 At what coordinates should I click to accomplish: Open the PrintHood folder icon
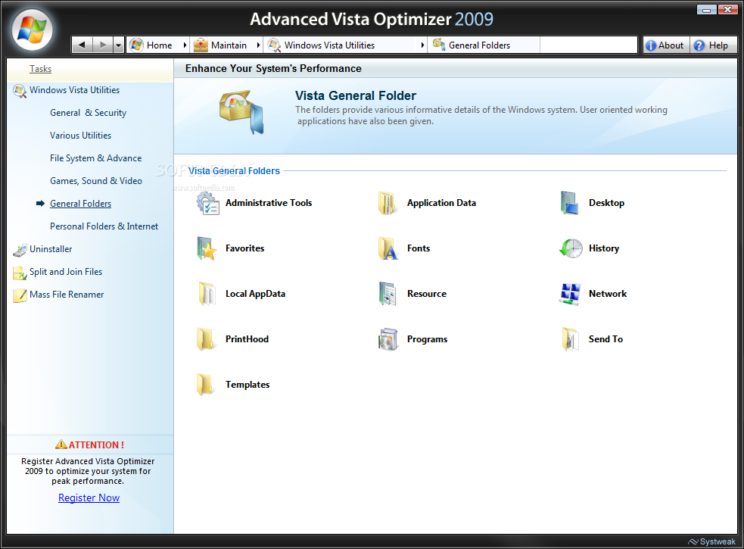(205, 339)
